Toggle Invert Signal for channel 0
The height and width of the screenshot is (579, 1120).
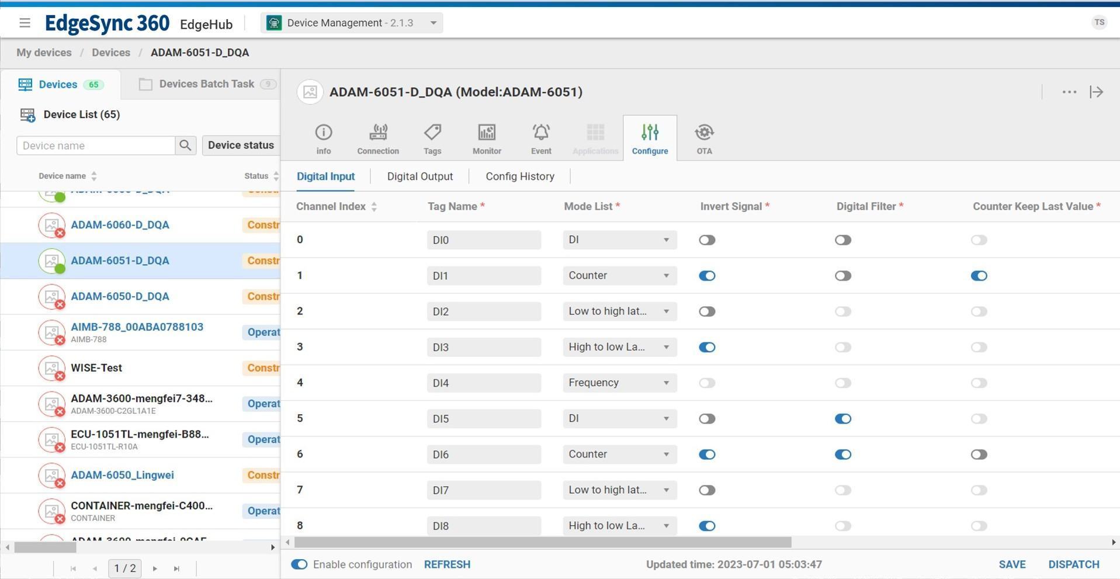706,240
